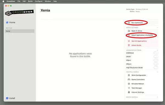The image size is (165, 105).
Task: Click the CrossOver logo in sidebar
Action: tap(19, 13)
